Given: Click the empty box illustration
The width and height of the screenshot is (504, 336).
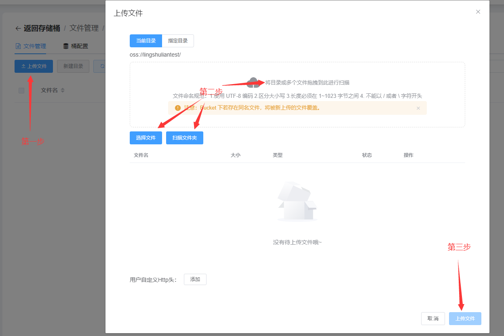Looking at the screenshot, I should pyautogui.click(x=297, y=202).
